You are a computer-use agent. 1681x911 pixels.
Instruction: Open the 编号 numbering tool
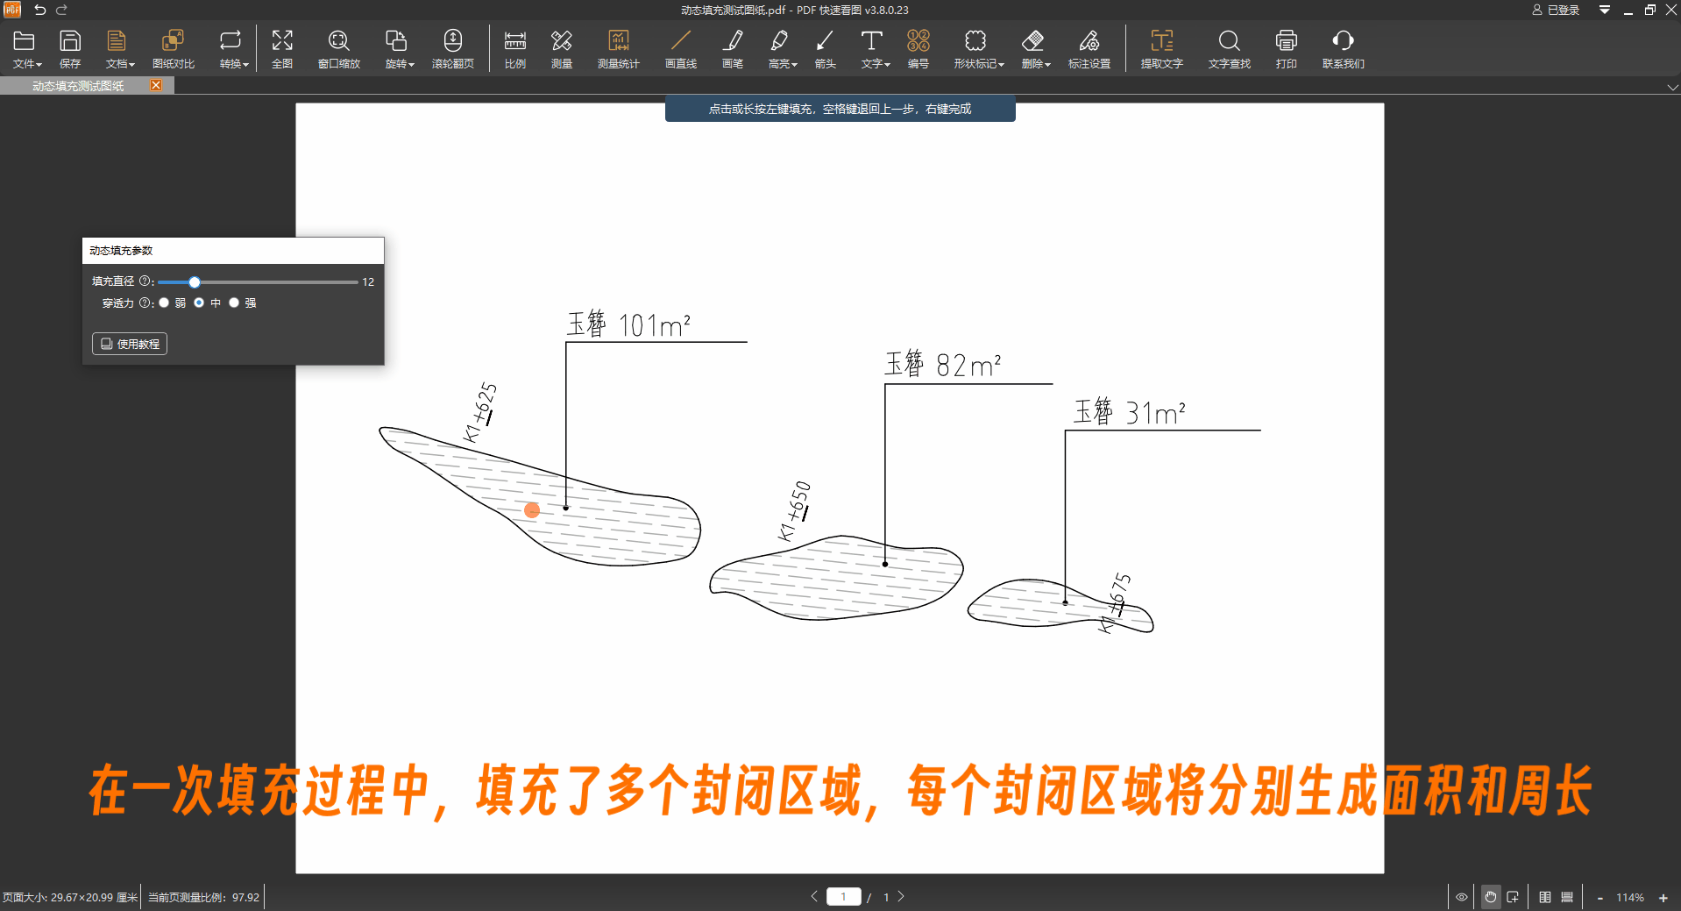coord(918,48)
